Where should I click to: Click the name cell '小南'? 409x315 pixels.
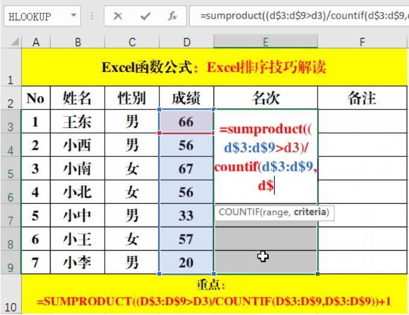[x=78, y=168]
